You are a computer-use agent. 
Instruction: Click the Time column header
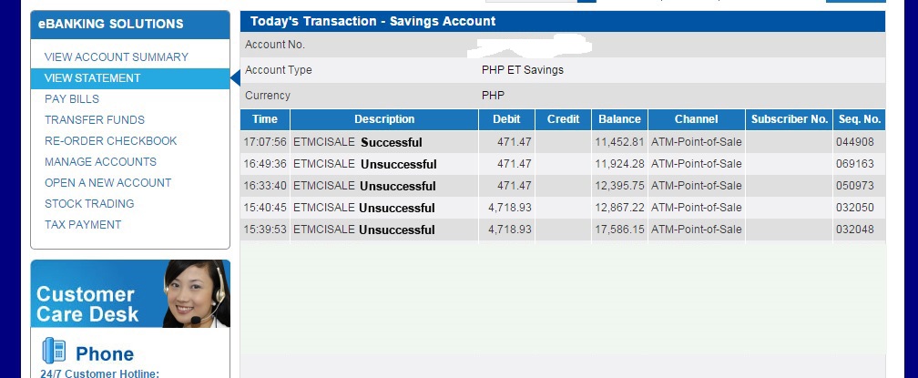coord(265,119)
